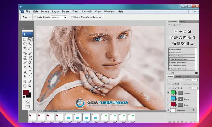Click the Hexagon layer color thumbnail
The height and width of the screenshot is (127, 212).
coord(173,93)
